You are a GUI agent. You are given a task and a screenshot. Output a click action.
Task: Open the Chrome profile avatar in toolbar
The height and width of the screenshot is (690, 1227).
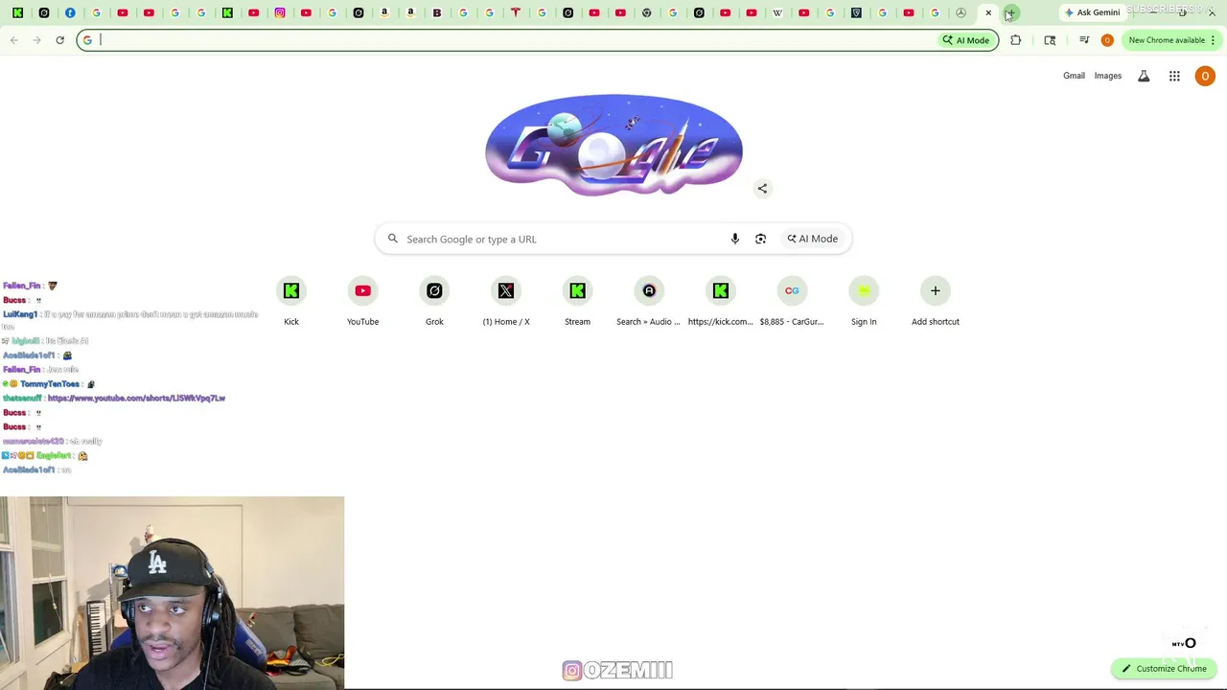coord(1107,40)
